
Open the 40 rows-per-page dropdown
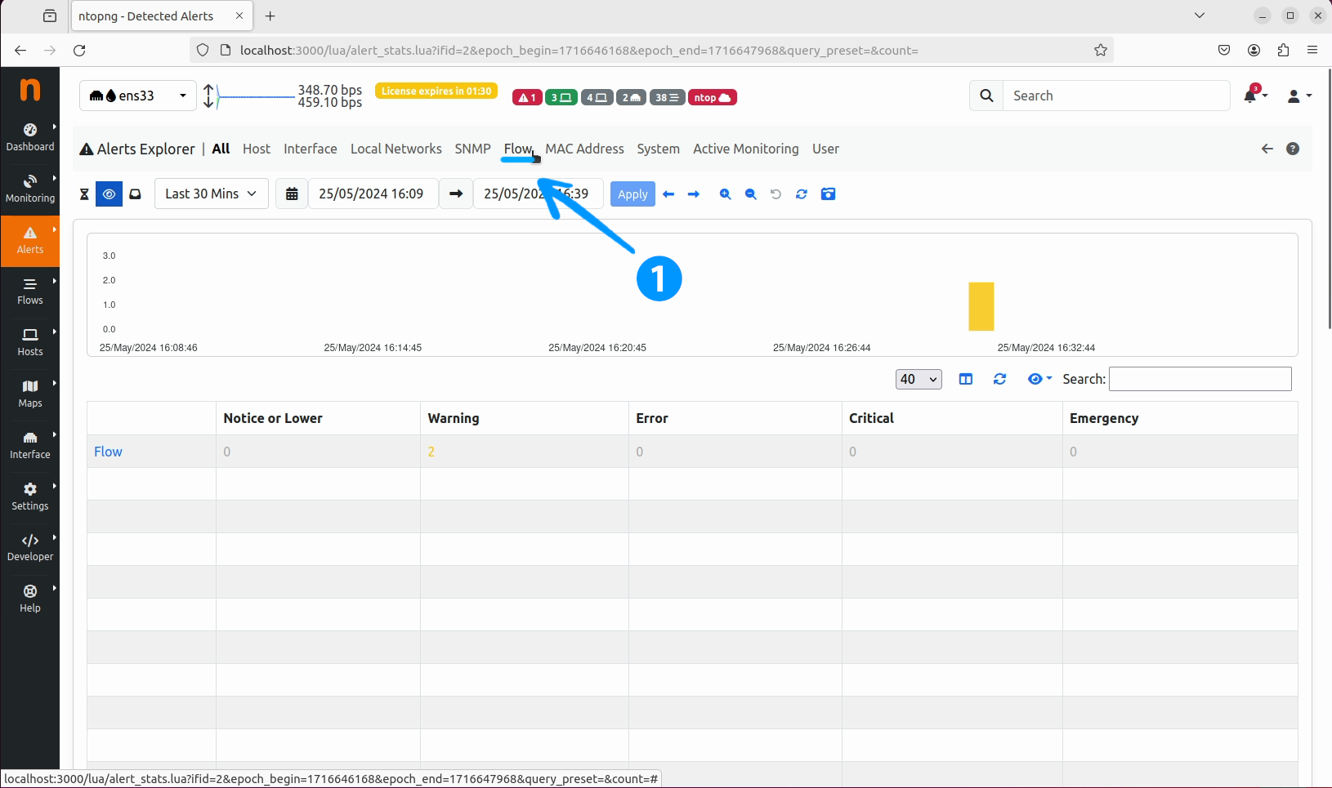click(x=919, y=379)
